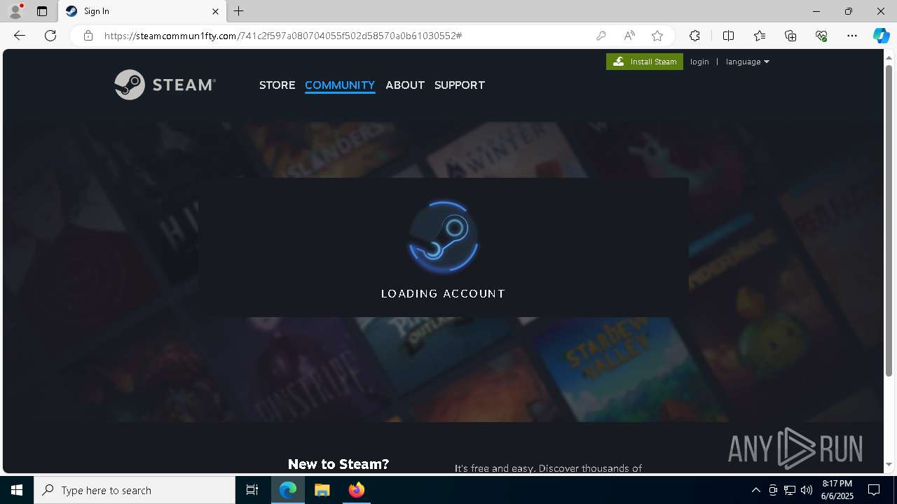The image size is (897, 504).
Task: Add this page to favorites with star icon
Action: [x=657, y=36]
